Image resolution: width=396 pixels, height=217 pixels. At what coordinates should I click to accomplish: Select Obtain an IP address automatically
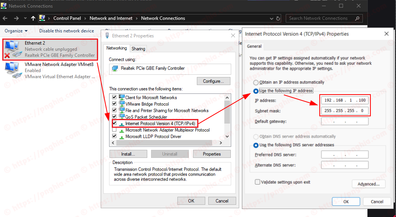click(256, 82)
